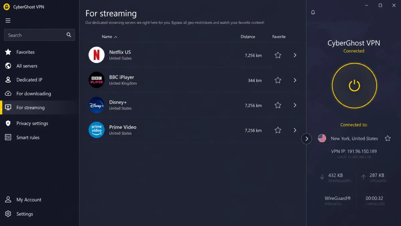
Task: Click the All servers globe icon
Action: [8, 66]
